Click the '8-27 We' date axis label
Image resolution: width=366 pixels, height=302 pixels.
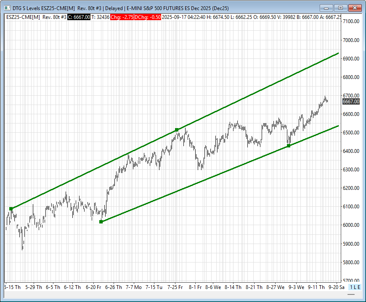276,287
